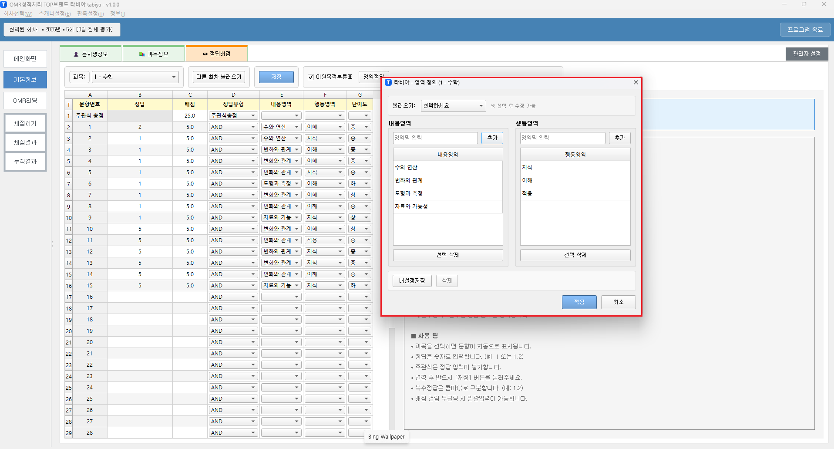Close the 영역 정의 dialog
Screen dimensions: 834x449
pyautogui.click(x=636, y=82)
